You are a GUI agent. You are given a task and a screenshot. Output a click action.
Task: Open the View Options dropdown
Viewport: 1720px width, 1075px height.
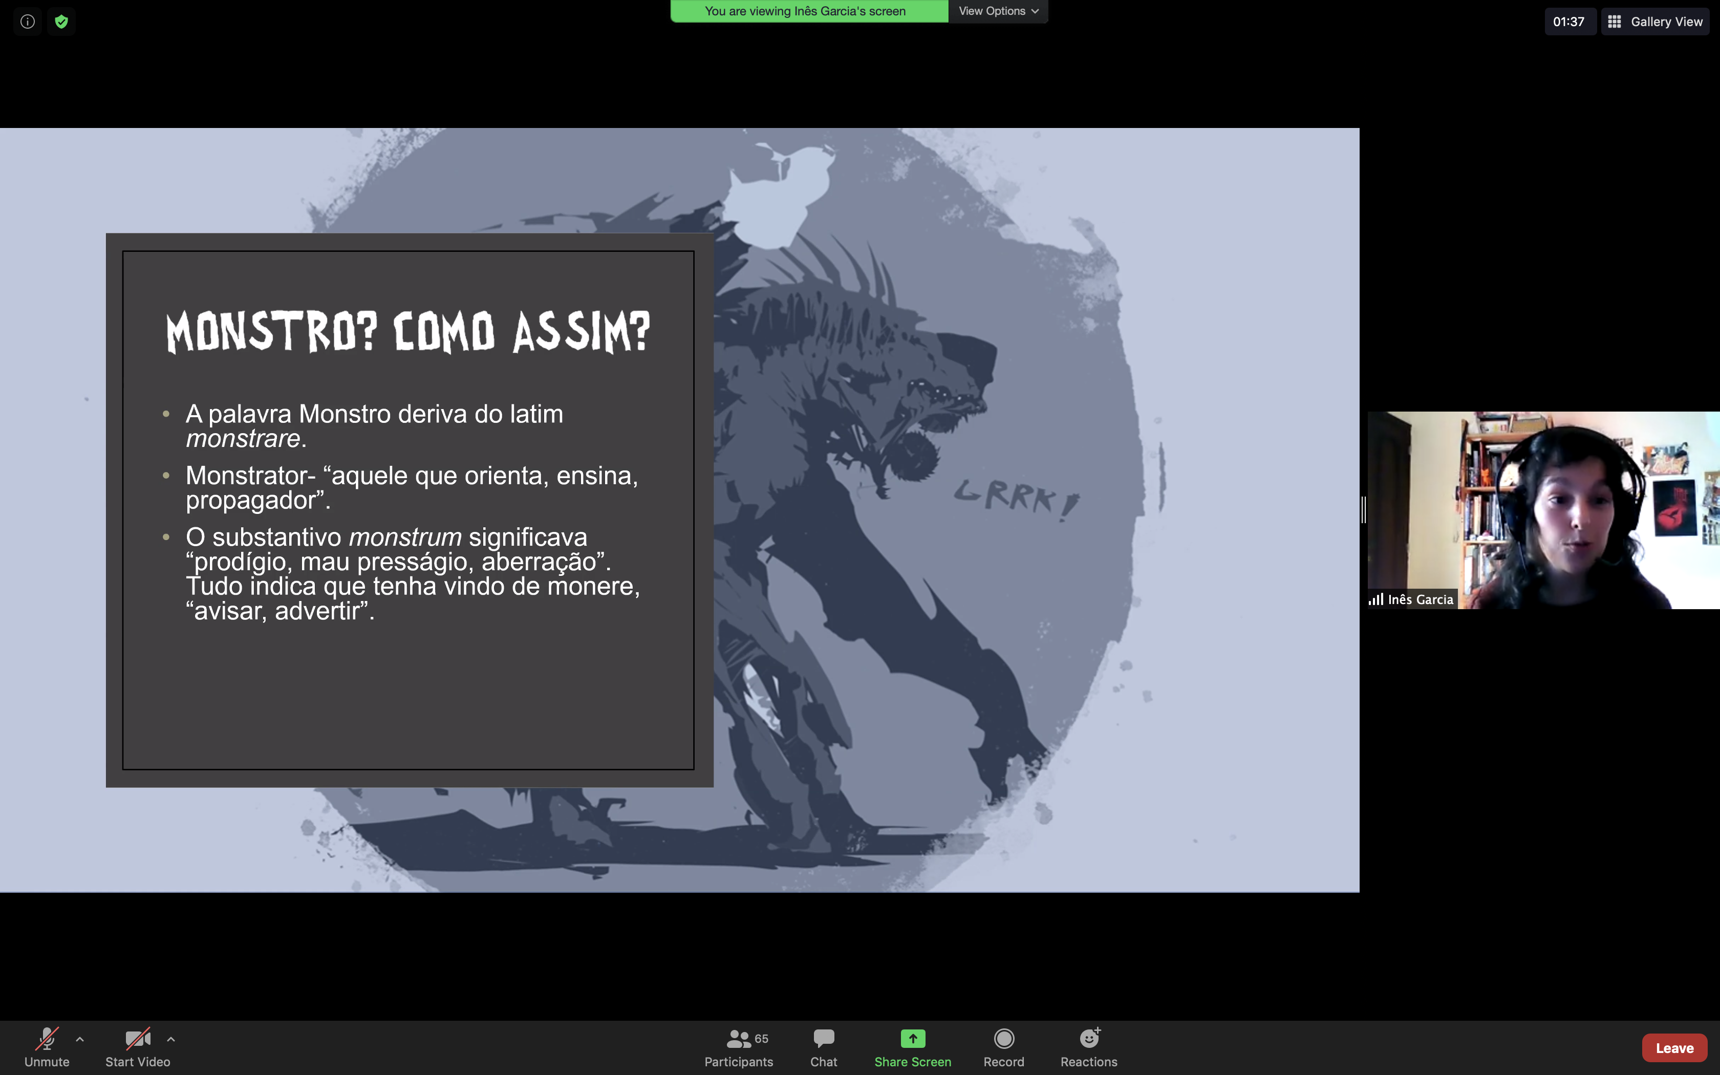tap(999, 11)
